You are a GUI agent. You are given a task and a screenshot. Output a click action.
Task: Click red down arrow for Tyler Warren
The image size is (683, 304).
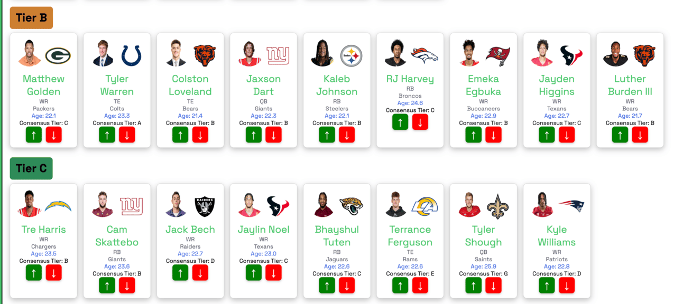click(x=127, y=135)
